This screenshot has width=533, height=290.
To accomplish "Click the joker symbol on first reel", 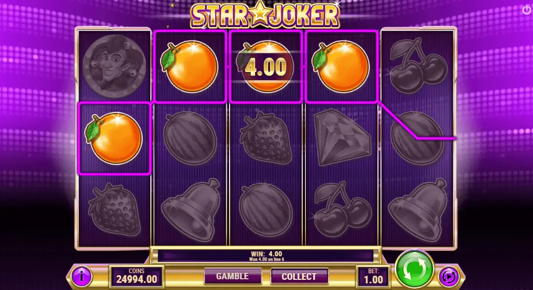I will point(114,66).
